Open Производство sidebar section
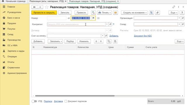Image resolution: width=187 pixels, height=105 pixels. click(14, 40)
